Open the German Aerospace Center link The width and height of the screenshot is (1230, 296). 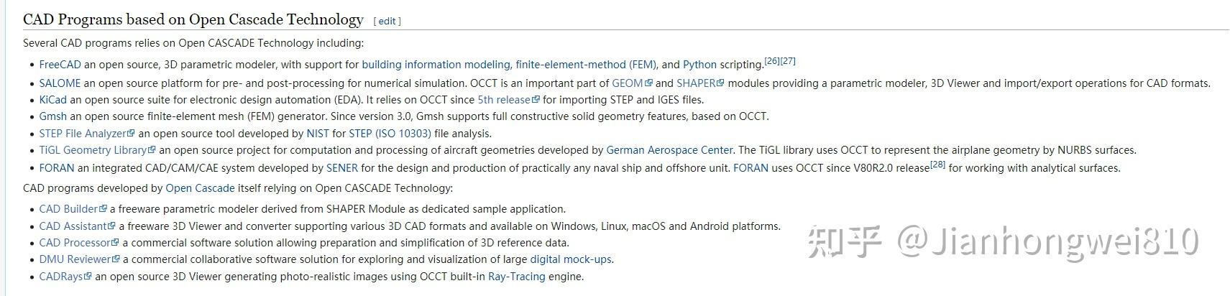point(669,150)
